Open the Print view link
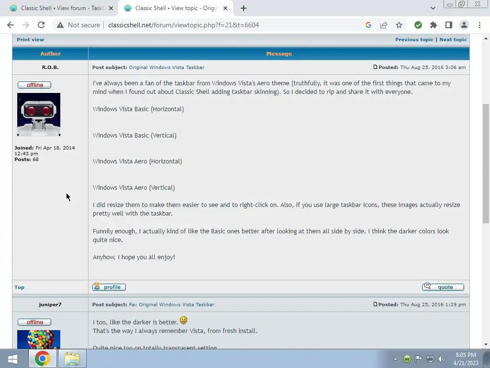 (x=30, y=39)
